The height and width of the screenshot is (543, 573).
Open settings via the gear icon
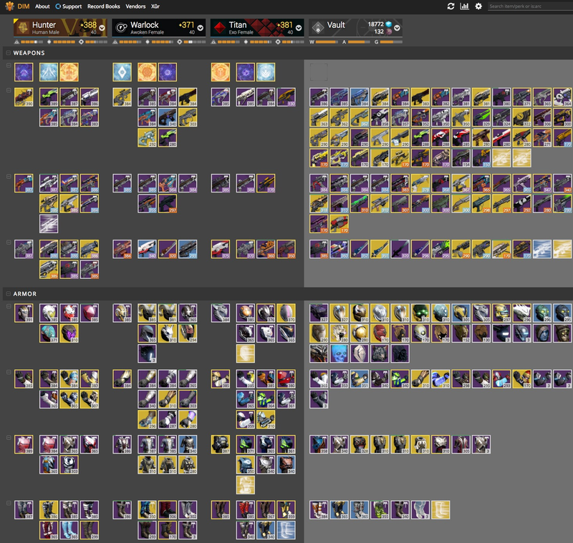pyautogui.click(x=478, y=6)
